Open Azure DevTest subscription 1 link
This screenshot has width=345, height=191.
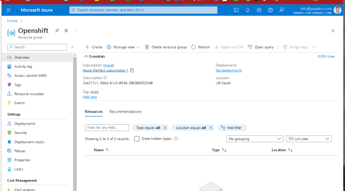point(106,70)
